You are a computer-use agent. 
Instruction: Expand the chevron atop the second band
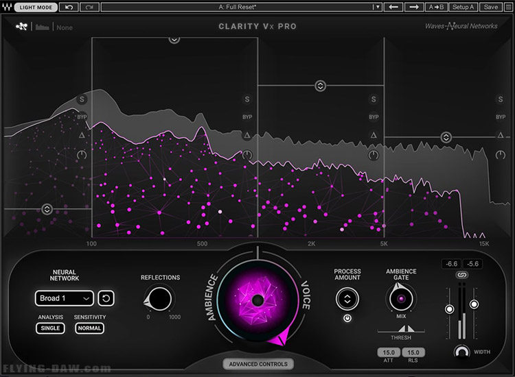click(174, 40)
